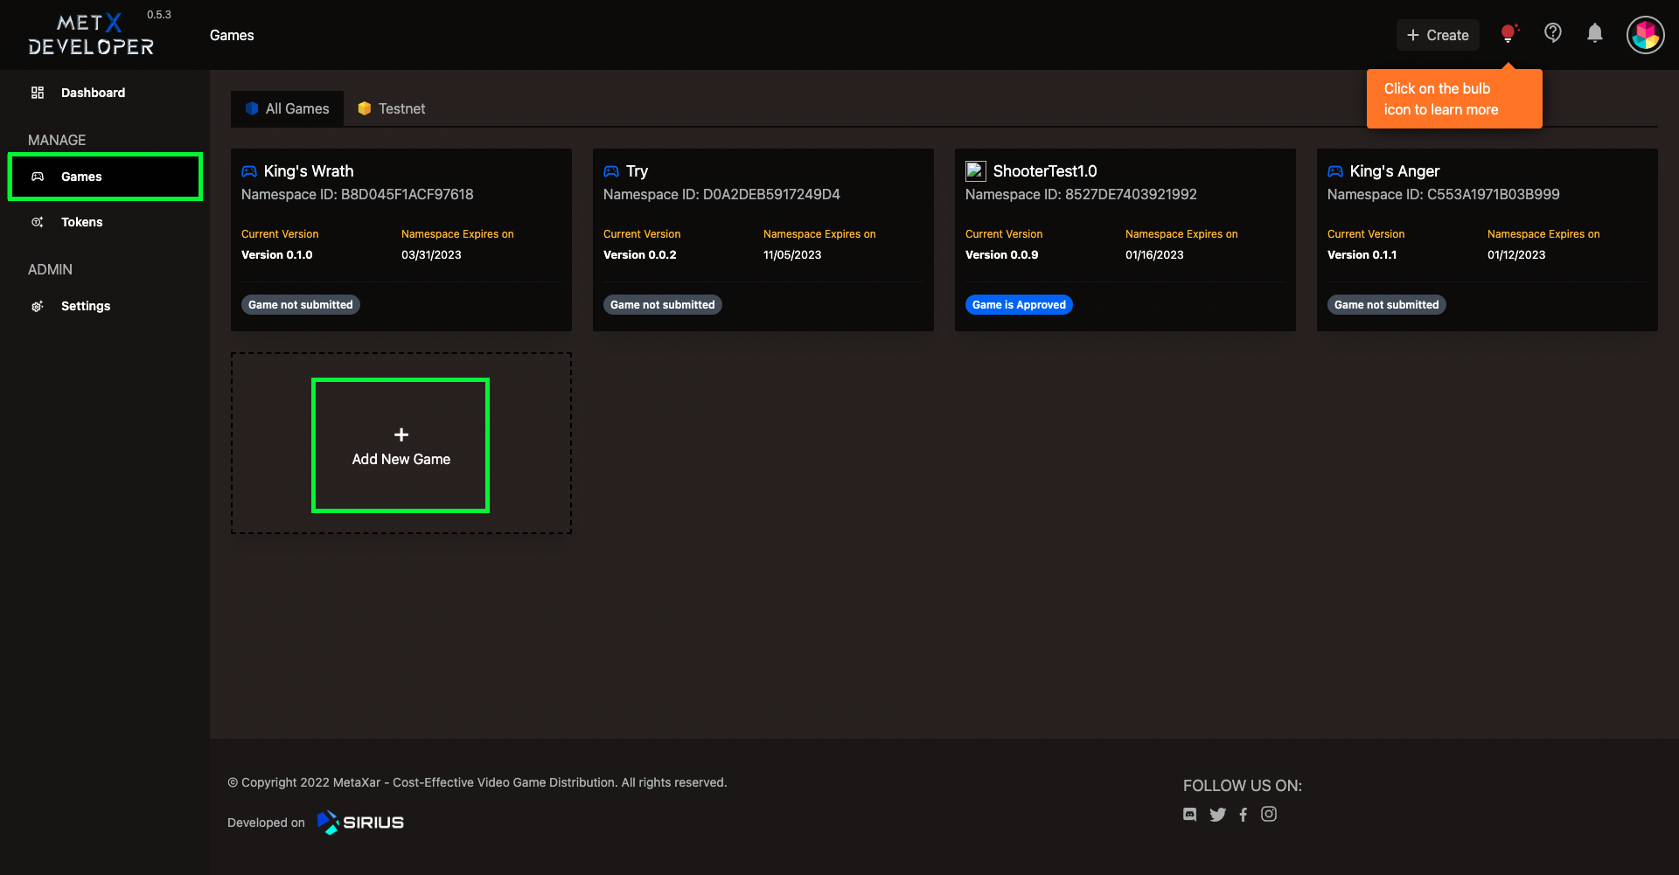Click the Try game gamepad icon
Image resolution: width=1679 pixels, height=875 pixels.
tap(611, 171)
